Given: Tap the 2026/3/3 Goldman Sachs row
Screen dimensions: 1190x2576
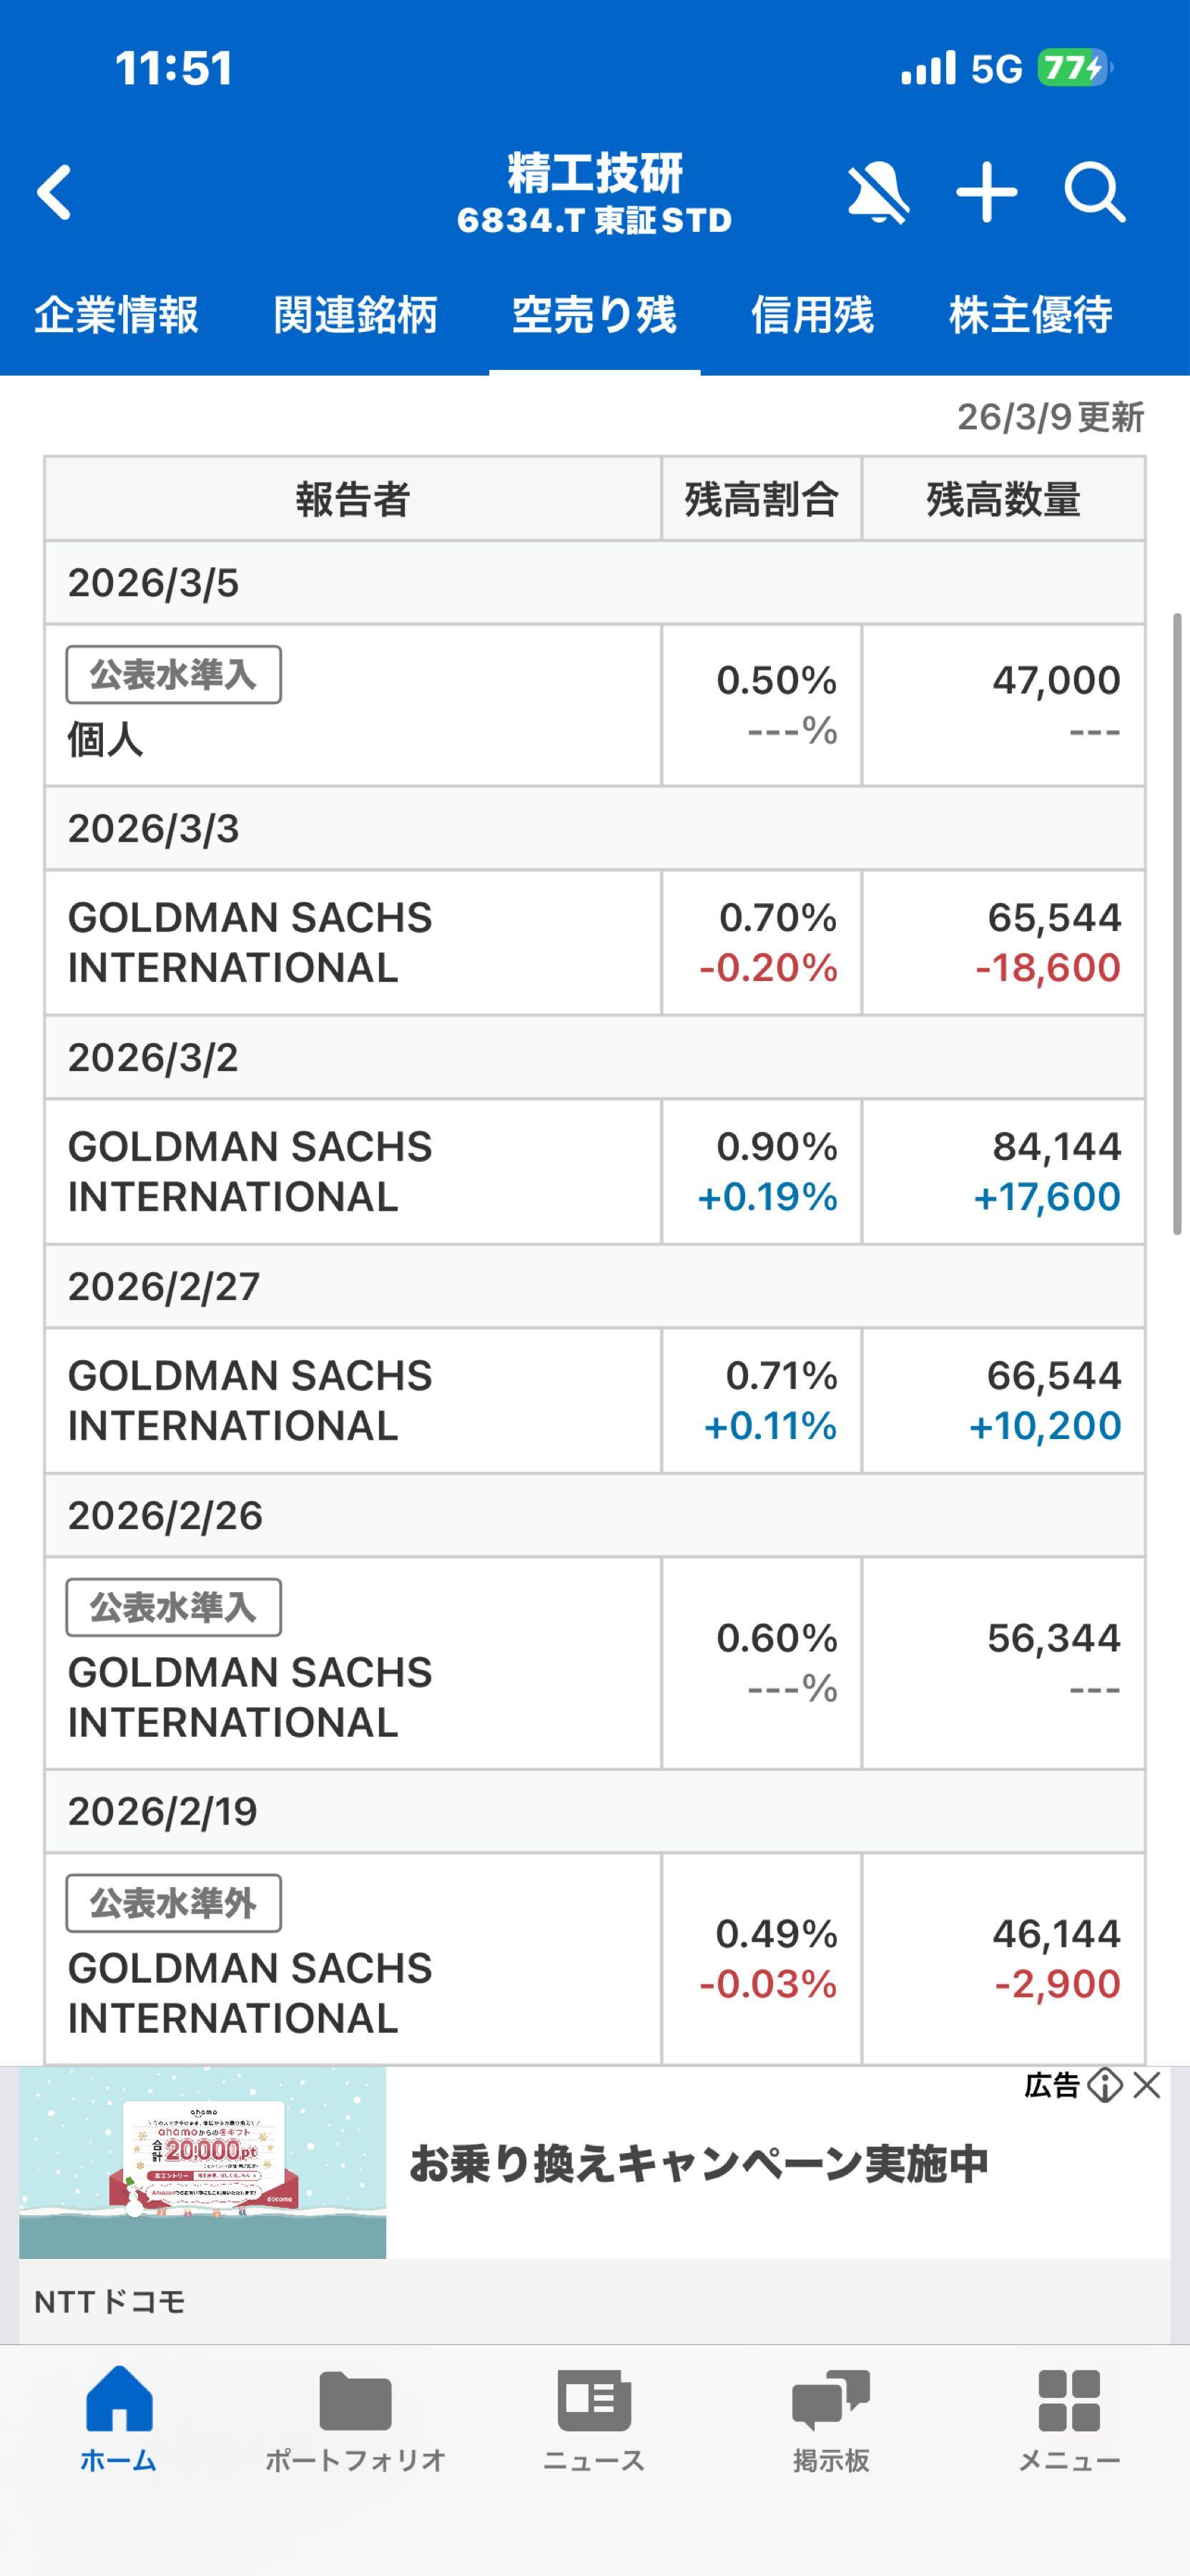Looking at the screenshot, I should [x=352, y=942].
